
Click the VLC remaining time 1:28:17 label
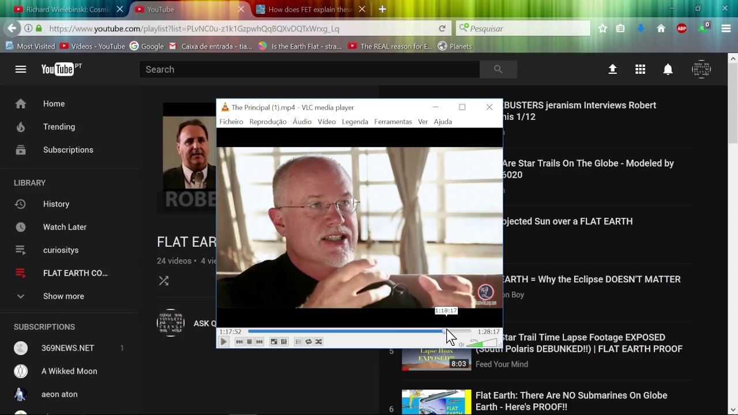click(x=488, y=331)
